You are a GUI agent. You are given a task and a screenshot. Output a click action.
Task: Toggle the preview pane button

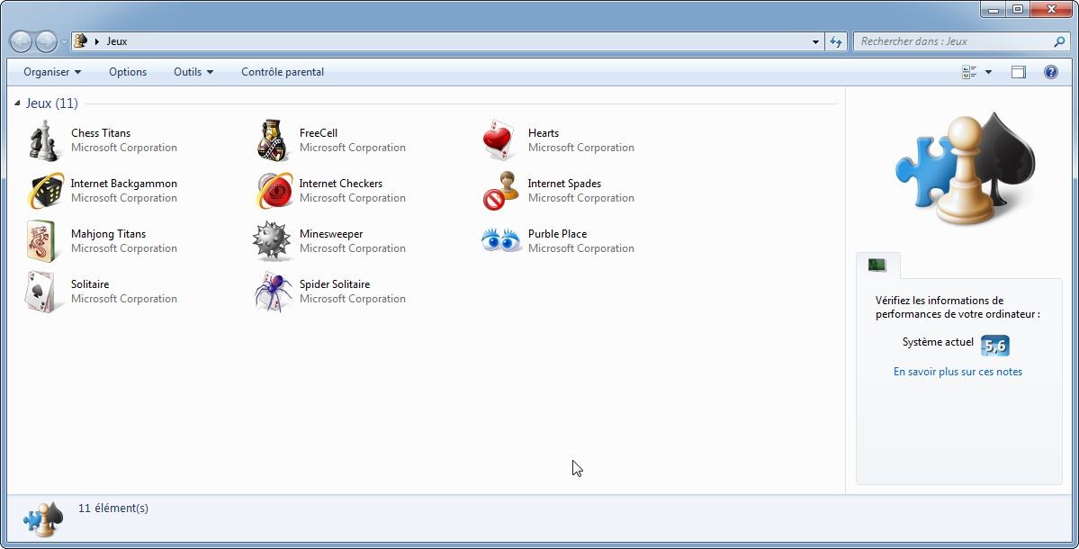[1019, 71]
